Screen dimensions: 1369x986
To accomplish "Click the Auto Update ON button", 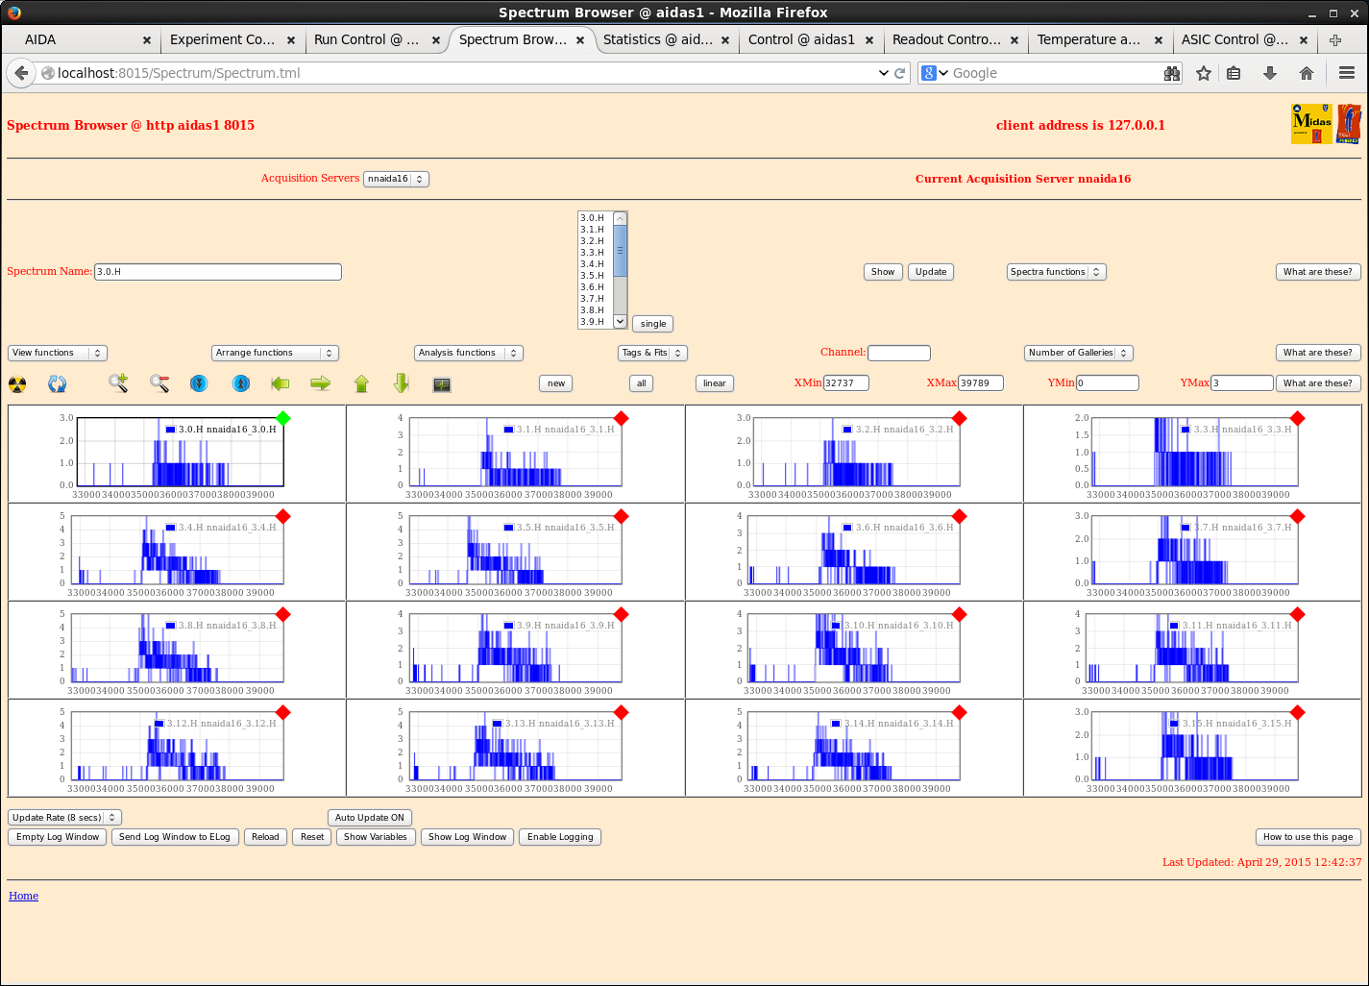I will point(370,818).
